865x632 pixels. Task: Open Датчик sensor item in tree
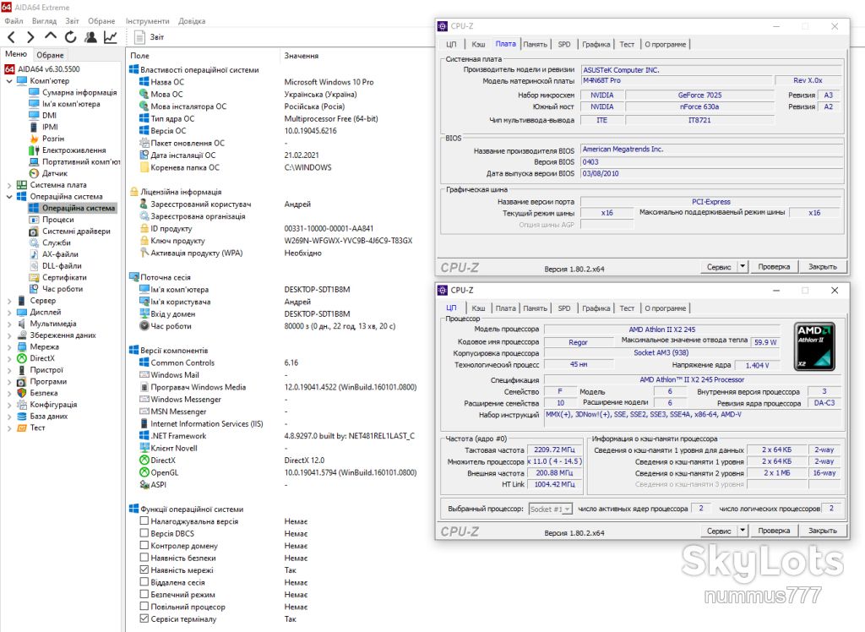point(55,173)
